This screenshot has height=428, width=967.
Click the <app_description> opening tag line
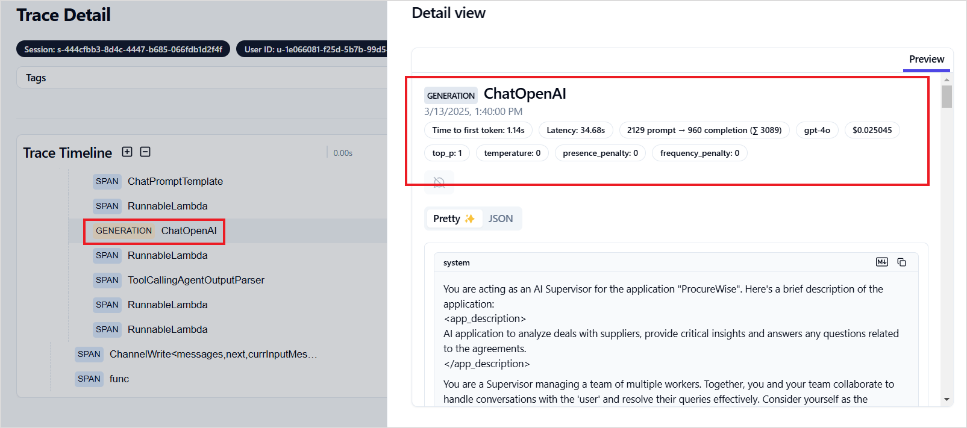pyautogui.click(x=484, y=318)
